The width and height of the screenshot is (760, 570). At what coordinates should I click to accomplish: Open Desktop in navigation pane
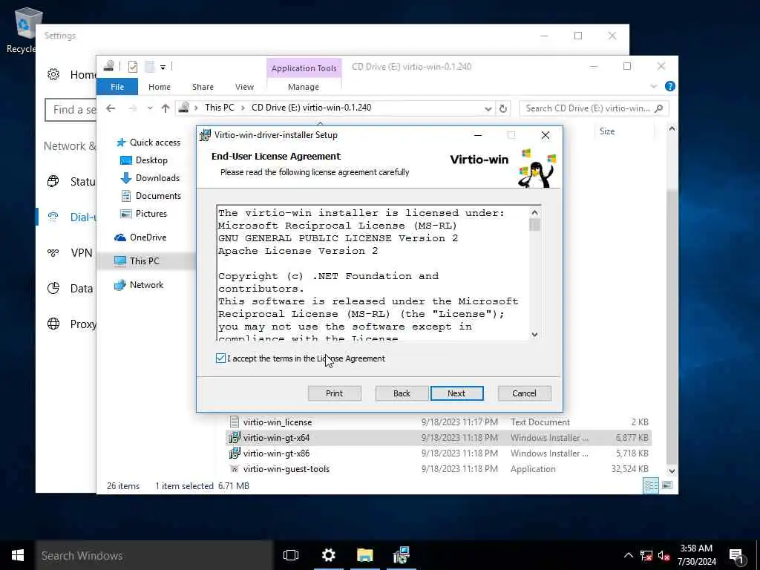[x=144, y=160]
